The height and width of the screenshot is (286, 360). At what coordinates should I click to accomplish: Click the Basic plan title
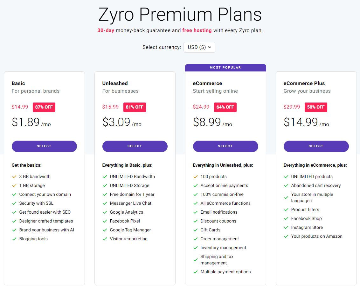coord(18,83)
